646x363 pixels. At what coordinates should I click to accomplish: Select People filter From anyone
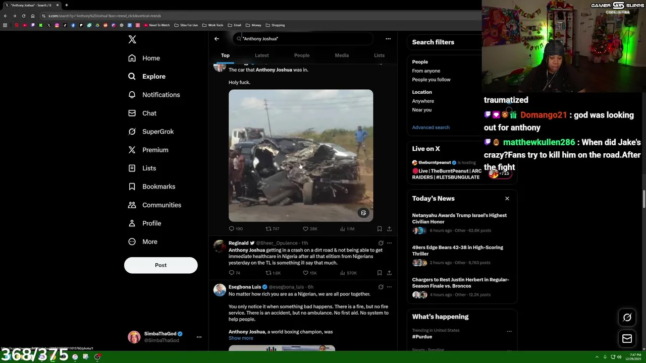point(426,71)
